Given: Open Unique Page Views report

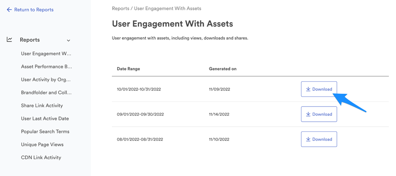Looking at the screenshot, I should (42, 145).
